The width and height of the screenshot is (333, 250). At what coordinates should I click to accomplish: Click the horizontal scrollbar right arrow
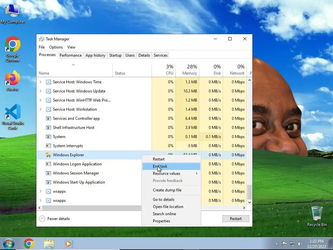click(244, 208)
